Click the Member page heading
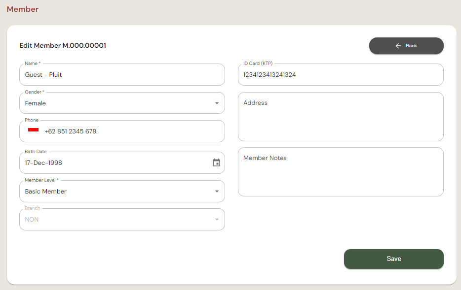The width and height of the screenshot is (461, 290). (x=23, y=9)
